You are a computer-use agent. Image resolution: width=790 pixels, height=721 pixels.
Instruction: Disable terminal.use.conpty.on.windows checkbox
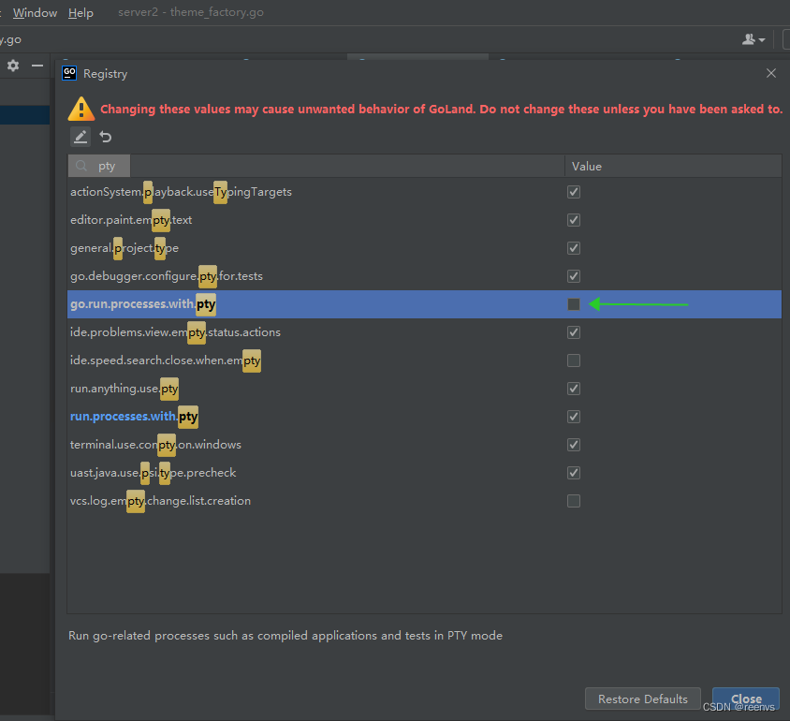pyautogui.click(x=573, y=445)
